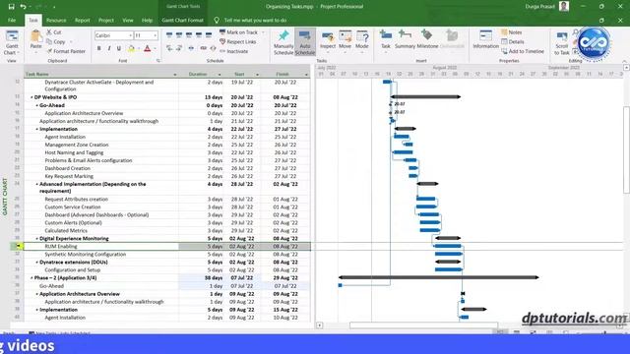
Task: Open Finish column filter arrow
Action: pyautogui.click(x=306, y=75)
